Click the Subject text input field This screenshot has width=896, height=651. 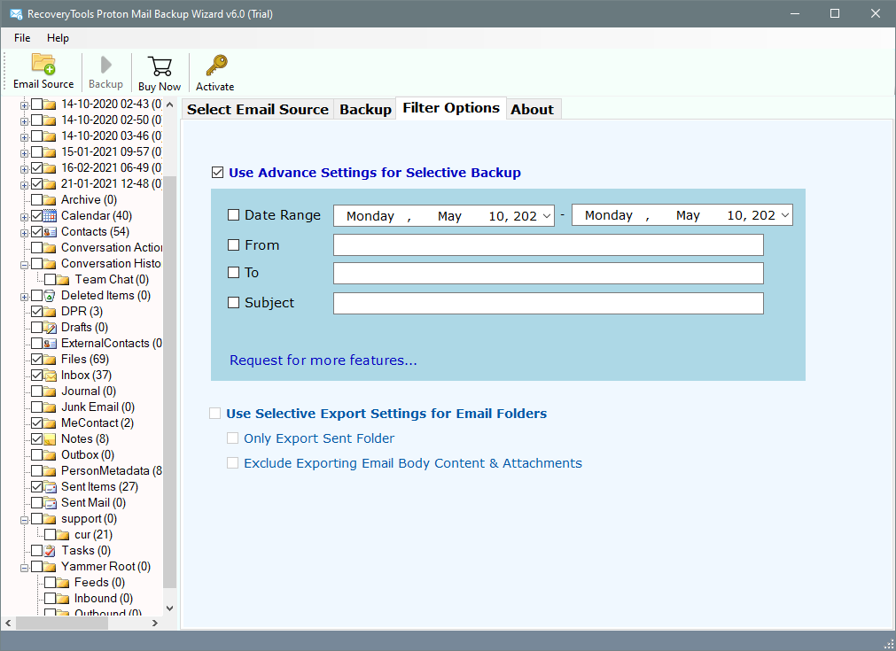(549, 303)
